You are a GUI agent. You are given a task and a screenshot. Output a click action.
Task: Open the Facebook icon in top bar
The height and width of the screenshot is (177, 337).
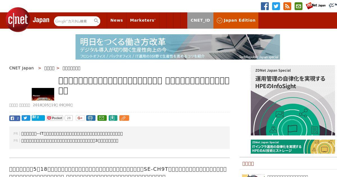[x=265, y=6]
